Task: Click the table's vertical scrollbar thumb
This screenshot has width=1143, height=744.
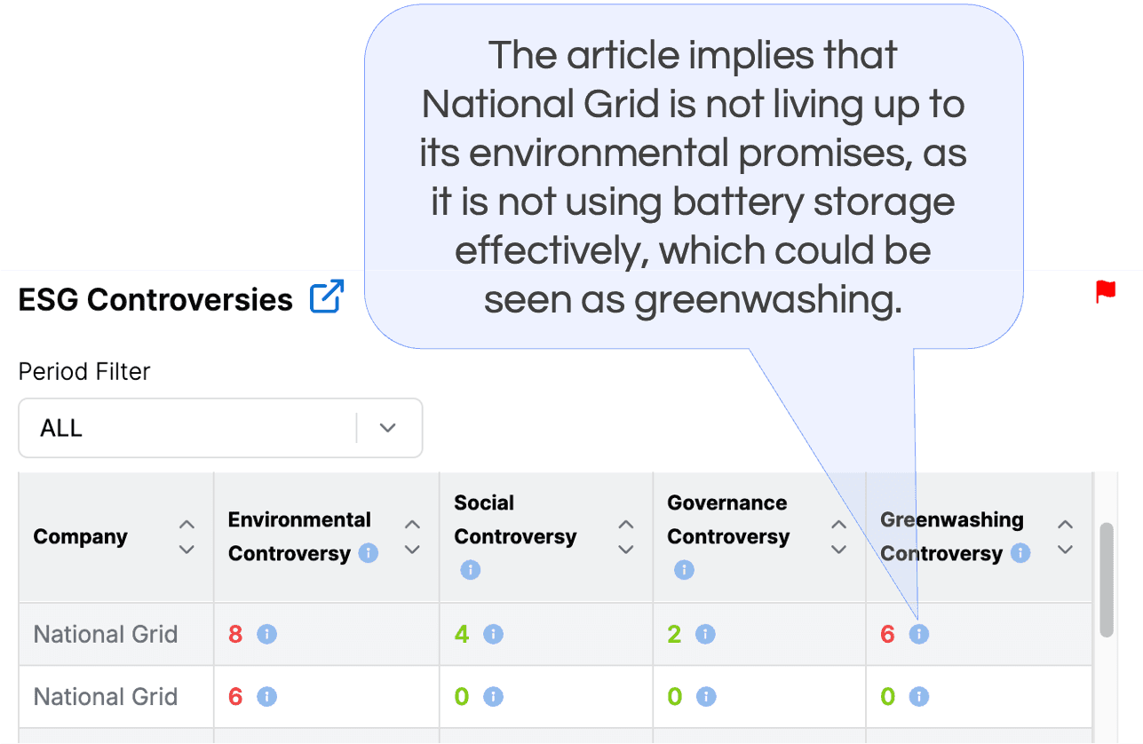Action: point(1107,580)
